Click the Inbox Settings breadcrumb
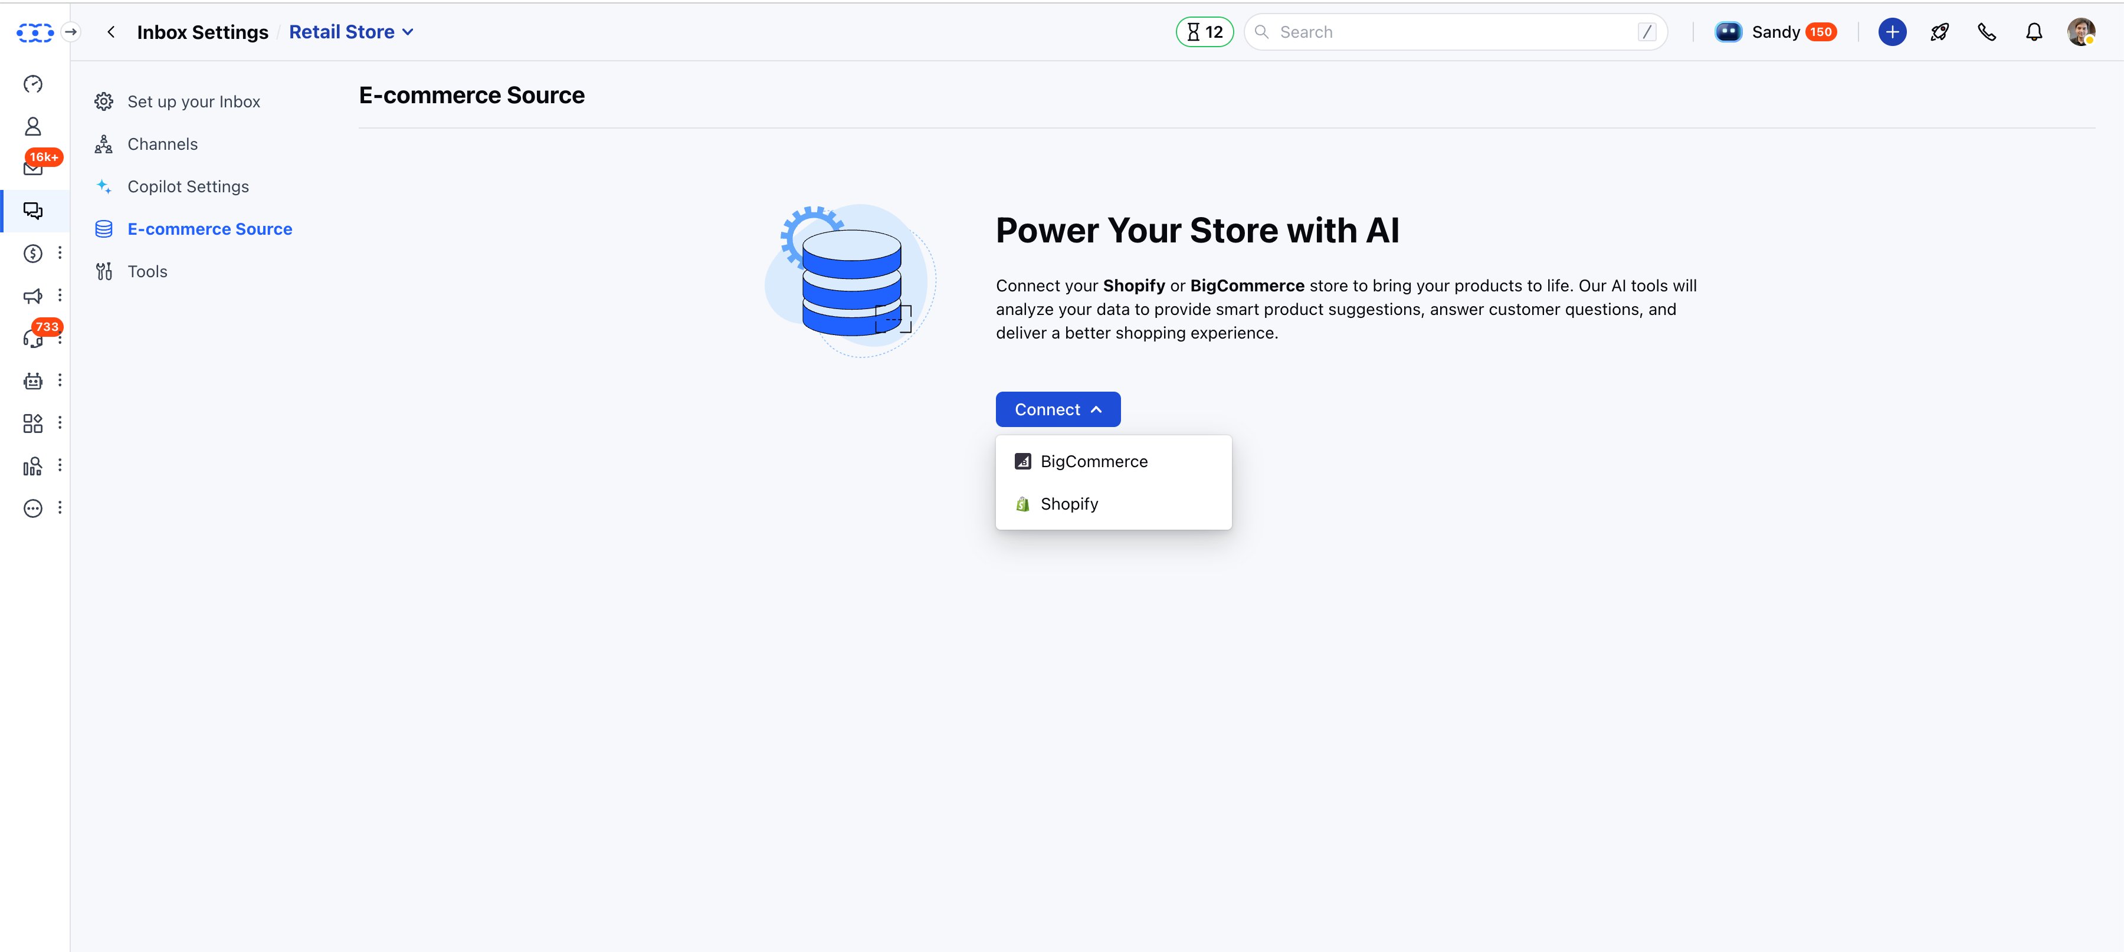Image resolution: width=2124 pixels, height=952 pixels. (203, 32)
